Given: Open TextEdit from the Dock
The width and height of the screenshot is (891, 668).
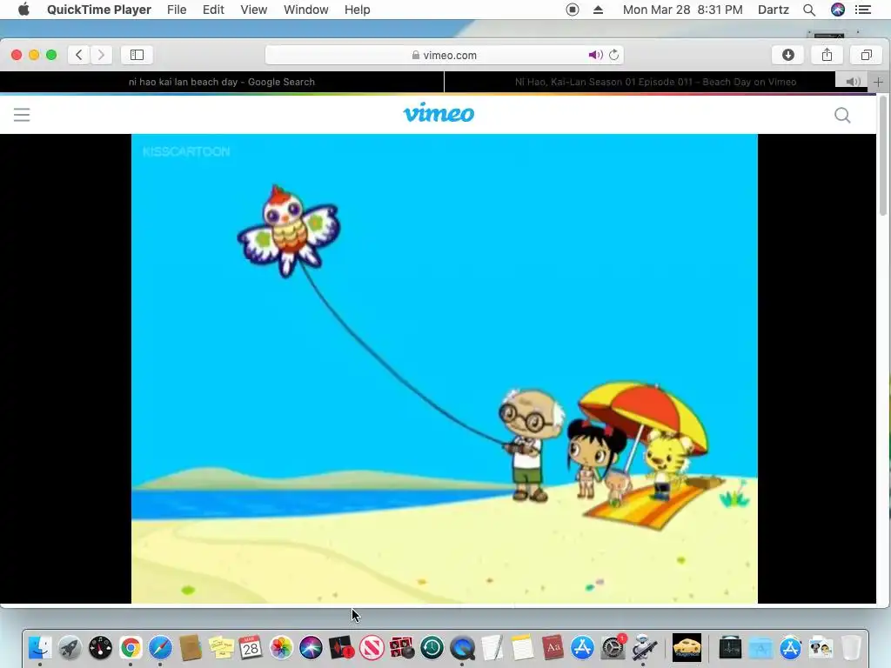Looking at the screenshot, I should (x=492, y=647).
